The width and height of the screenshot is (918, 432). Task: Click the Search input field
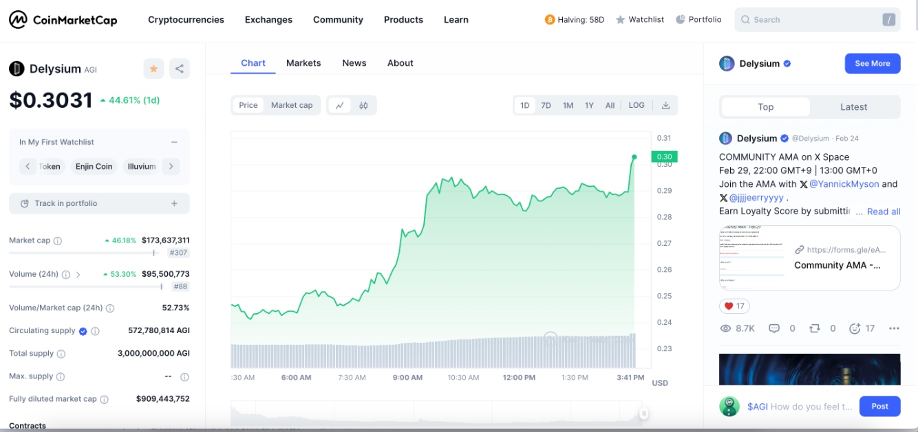[812, 20]
